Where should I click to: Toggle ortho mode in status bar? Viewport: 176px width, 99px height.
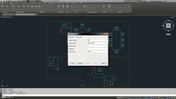coord(131,98)
